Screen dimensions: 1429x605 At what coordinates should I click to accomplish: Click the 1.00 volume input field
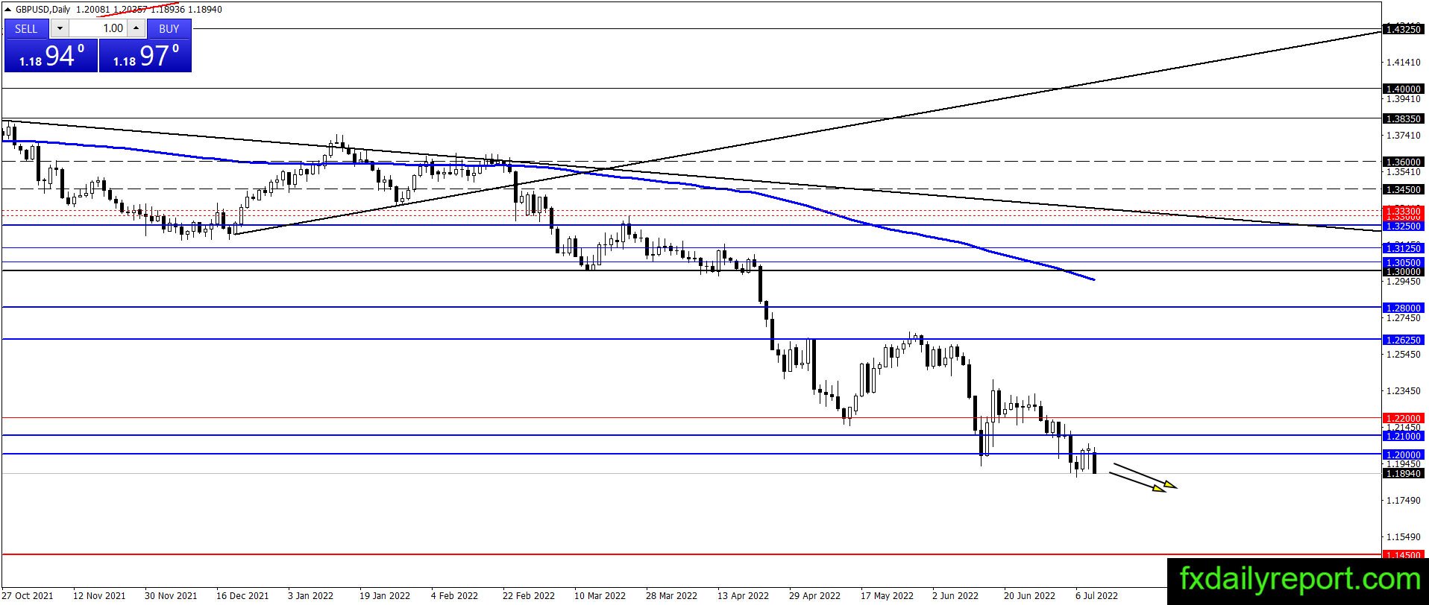pyautogui.click(x=98, y=28)
